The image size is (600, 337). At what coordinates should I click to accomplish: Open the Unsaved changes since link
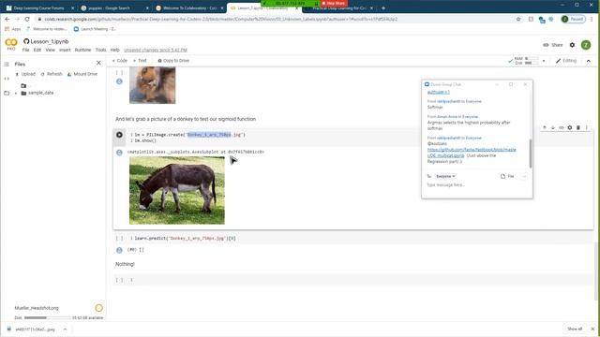point(156,50)
